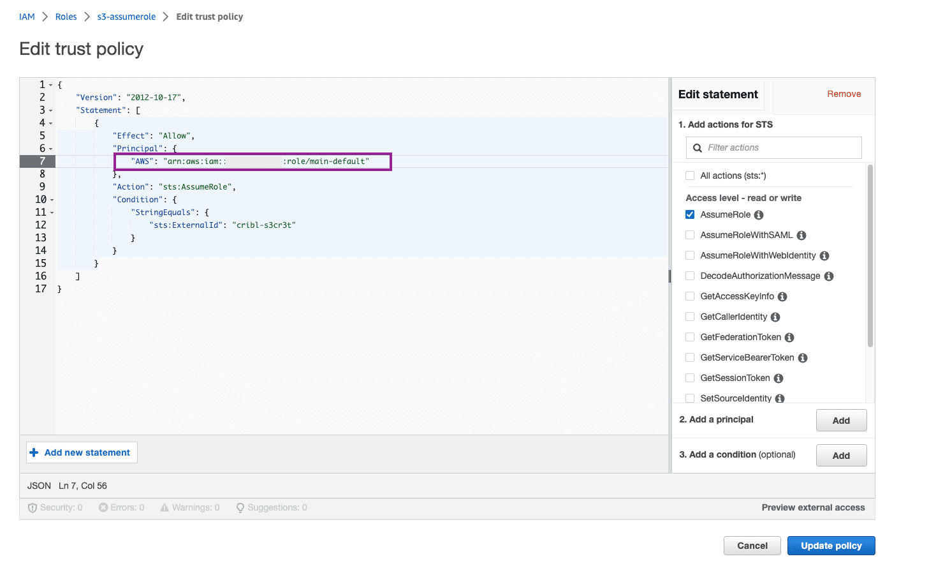Click Add new statement button
Image resolution: width=929 pixels, height=575 pixels.
coord(81,452)
